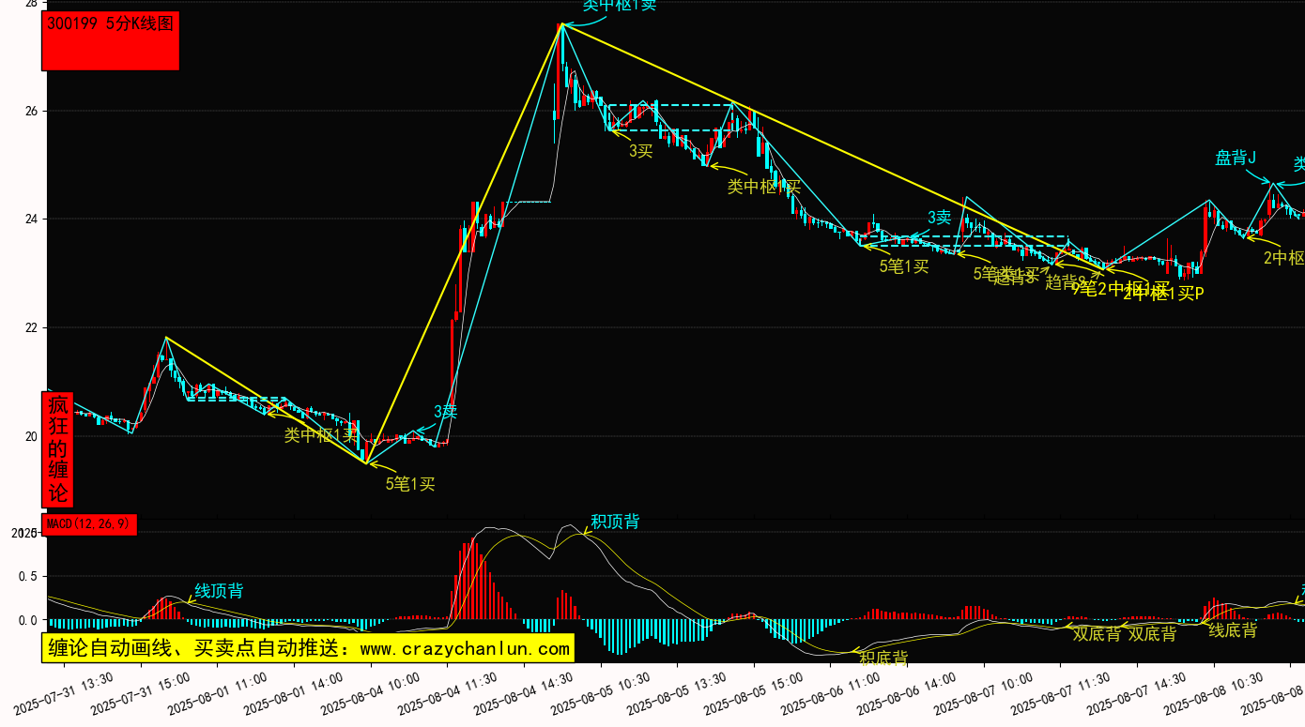This screenshot has width=1305, height=727.
Task: Click the 5笔1买 label at the chart's lowest point
Action: click(x=410, y=484)
